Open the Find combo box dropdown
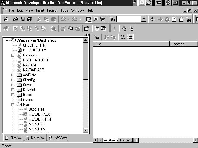 pyautogui.click(x=144, y=19)
